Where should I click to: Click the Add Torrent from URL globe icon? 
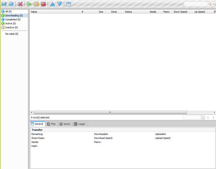click(11, 4)
